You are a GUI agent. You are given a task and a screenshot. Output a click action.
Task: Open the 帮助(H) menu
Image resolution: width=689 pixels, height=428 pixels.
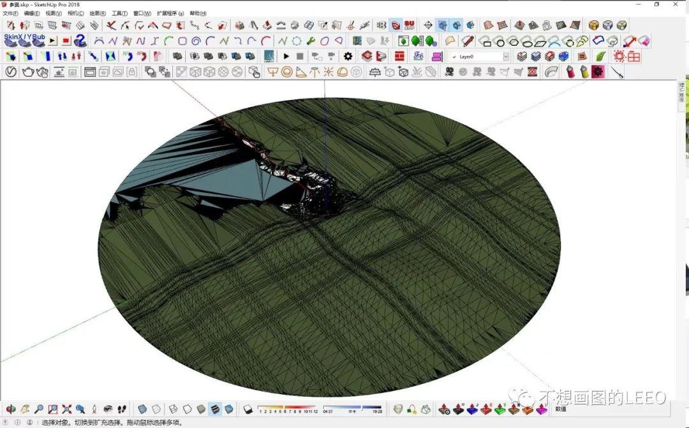click(x=198, y=13)
